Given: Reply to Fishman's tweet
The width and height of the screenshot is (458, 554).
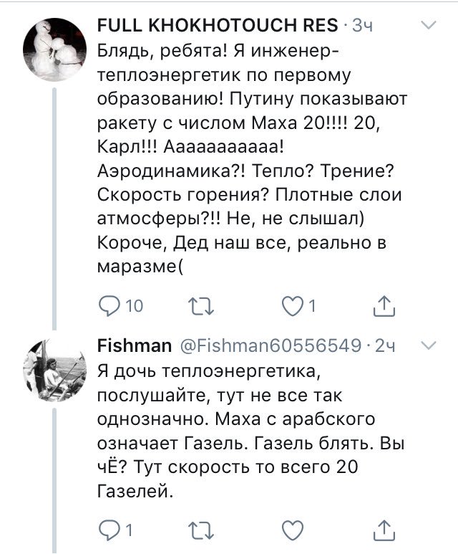Looking at the screenshot, I should (x=108, y=531).
